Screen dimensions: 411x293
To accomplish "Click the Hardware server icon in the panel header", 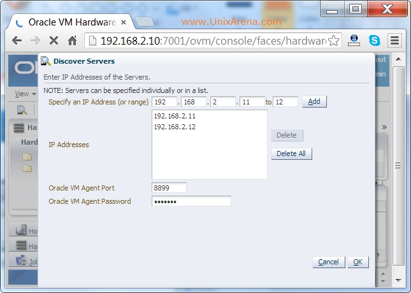I will (18, 127).
